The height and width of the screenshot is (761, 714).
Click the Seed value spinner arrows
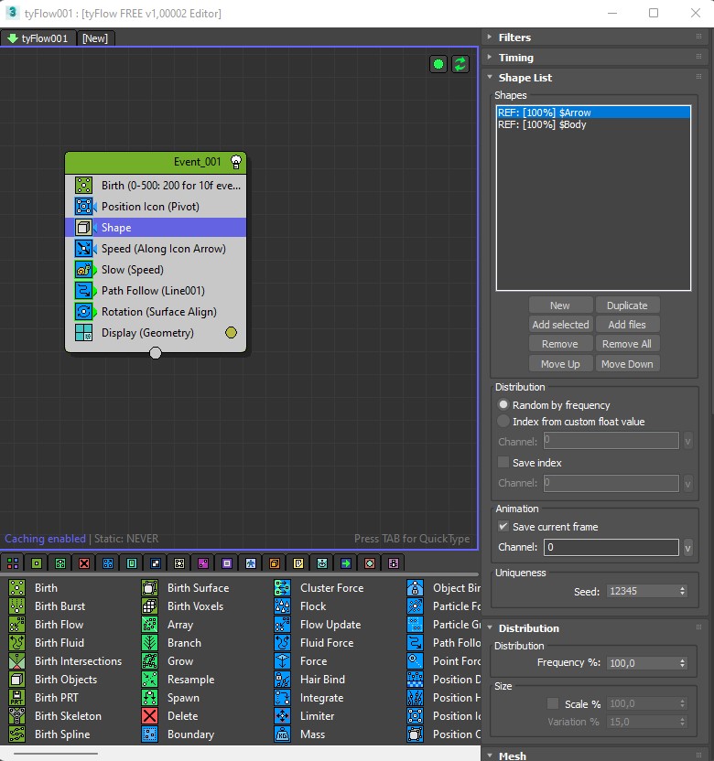[x=683, y=591]
